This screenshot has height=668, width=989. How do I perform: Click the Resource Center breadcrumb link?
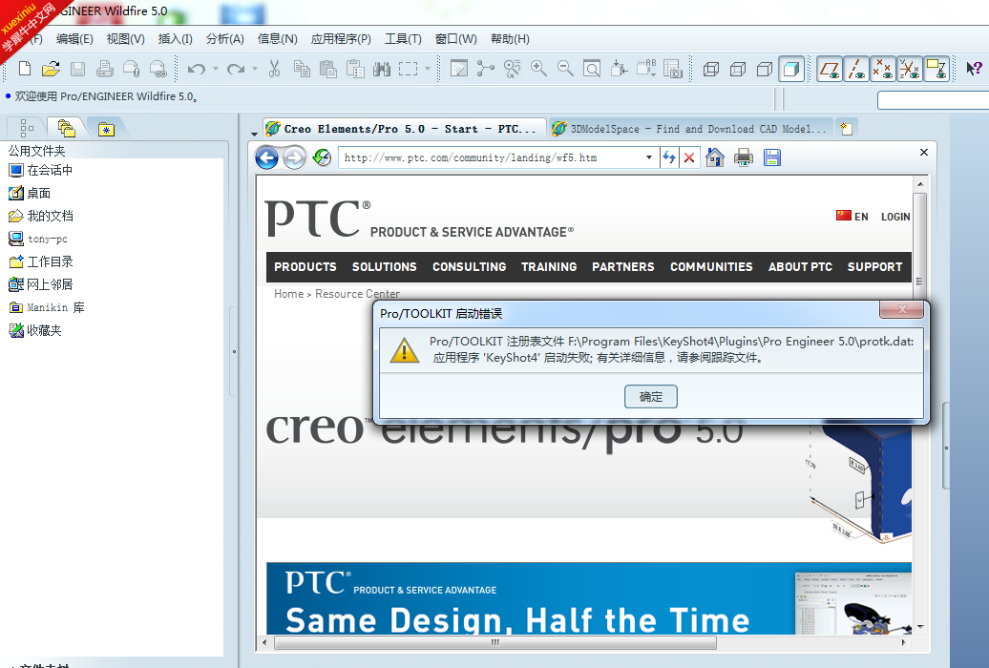click(x=358, y=294)
